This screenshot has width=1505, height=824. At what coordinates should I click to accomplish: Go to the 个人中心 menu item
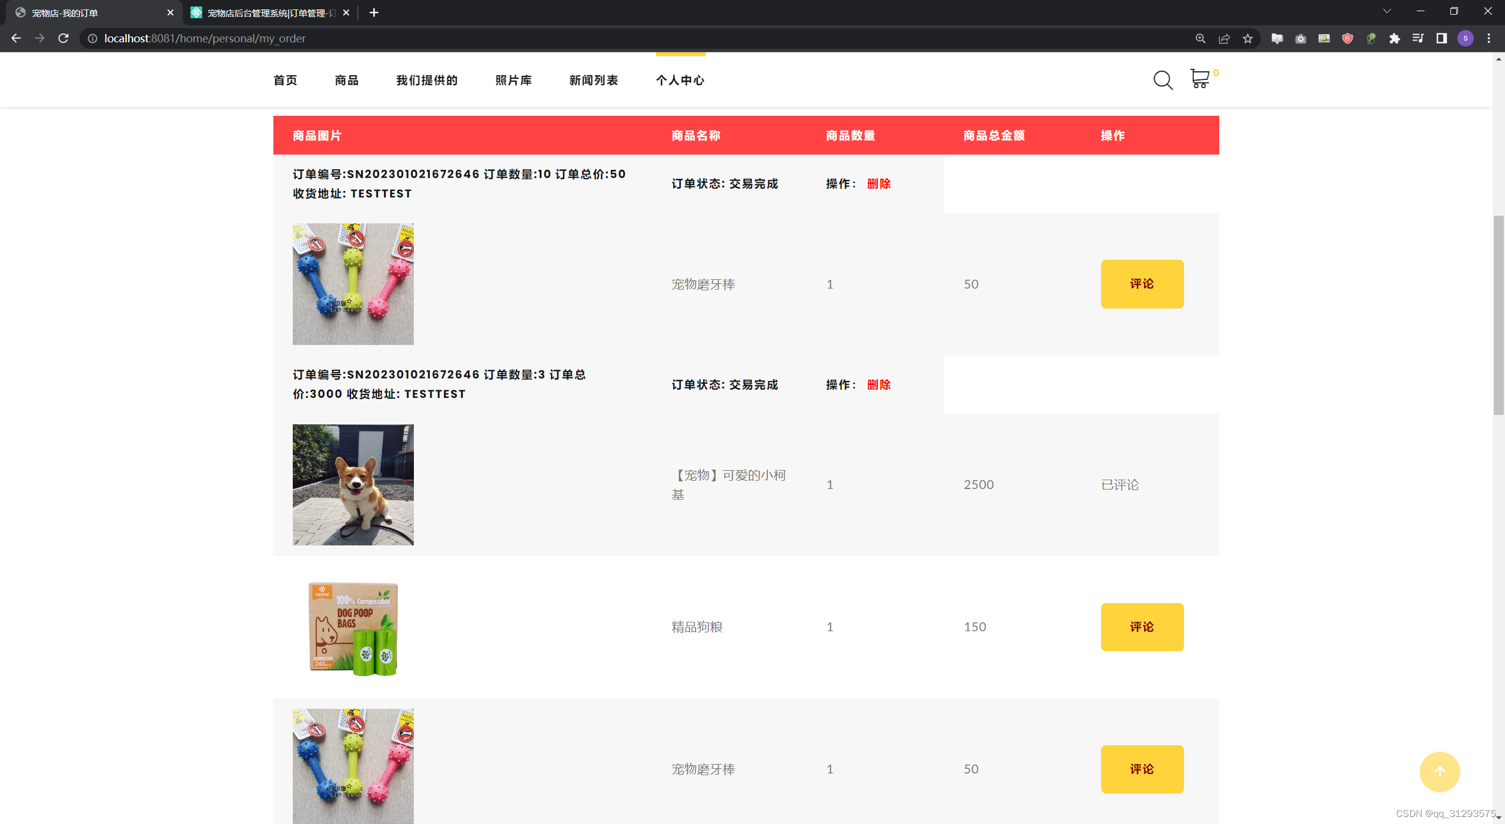pyautogui.click(x=680, y=81)
